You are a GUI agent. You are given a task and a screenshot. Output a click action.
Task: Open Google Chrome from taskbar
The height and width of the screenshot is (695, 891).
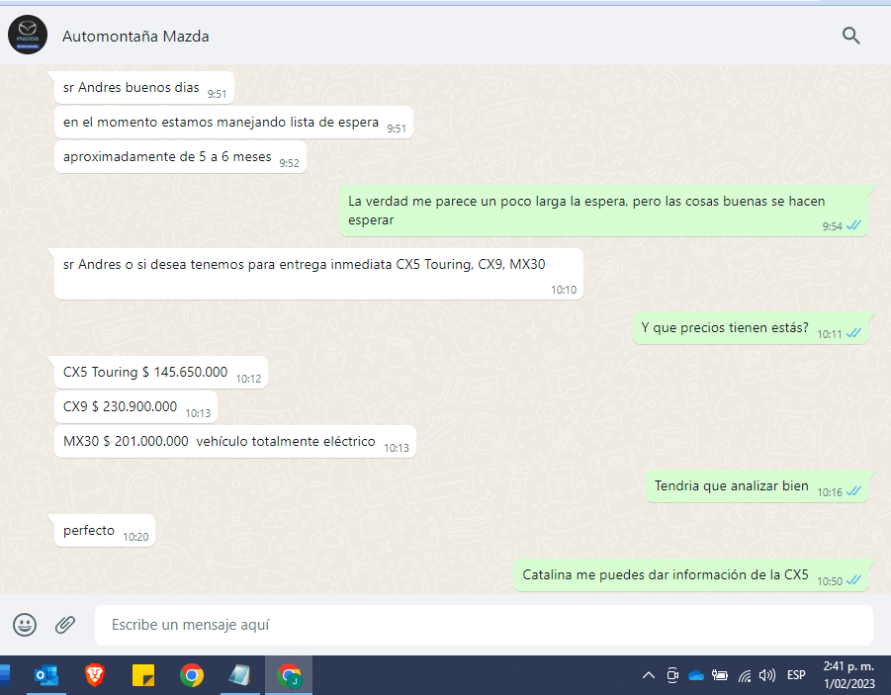pyautogui.click(x=192, y=675)
